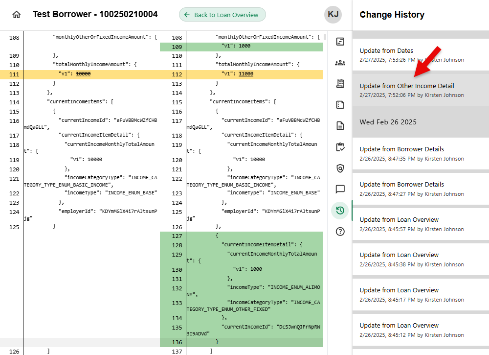
Task: Open the KJ user avatar menu
Action: point(333,14)
